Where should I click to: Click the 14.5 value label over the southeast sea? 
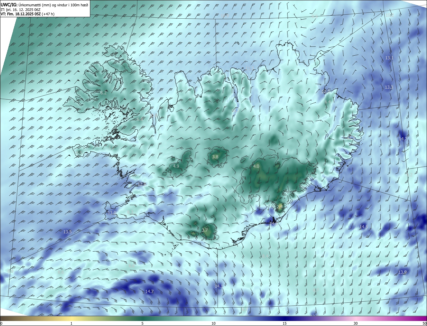click(363, 227)
